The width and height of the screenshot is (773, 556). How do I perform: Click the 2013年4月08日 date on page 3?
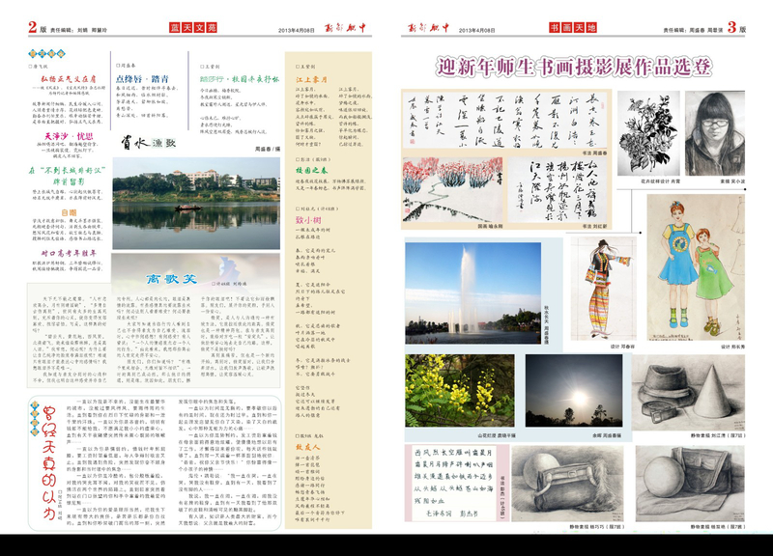[476, 30]
